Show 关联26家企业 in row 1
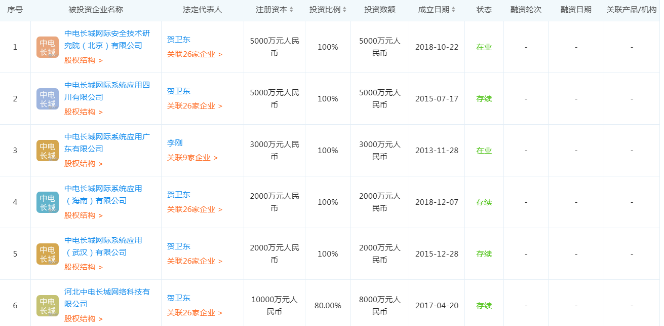This screenshot has width=664, height=326. 195,54
